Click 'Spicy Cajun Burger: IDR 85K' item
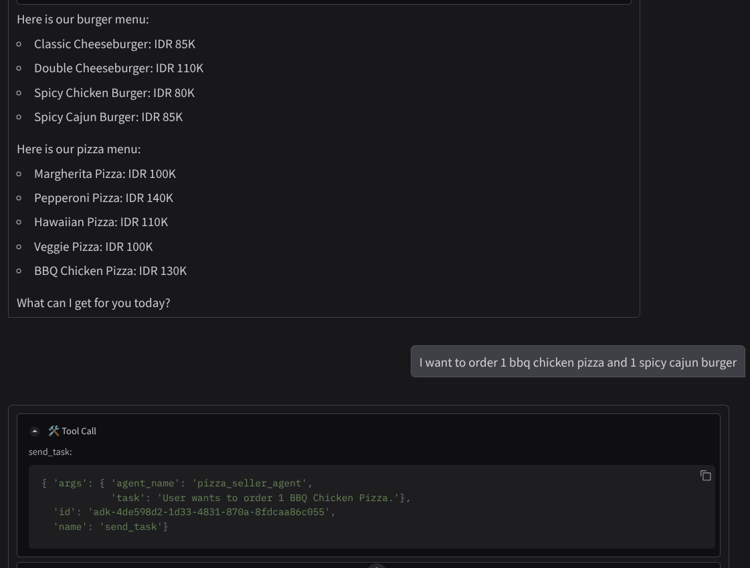The width and height of the screenshot is (750, 568). [108, 117]
